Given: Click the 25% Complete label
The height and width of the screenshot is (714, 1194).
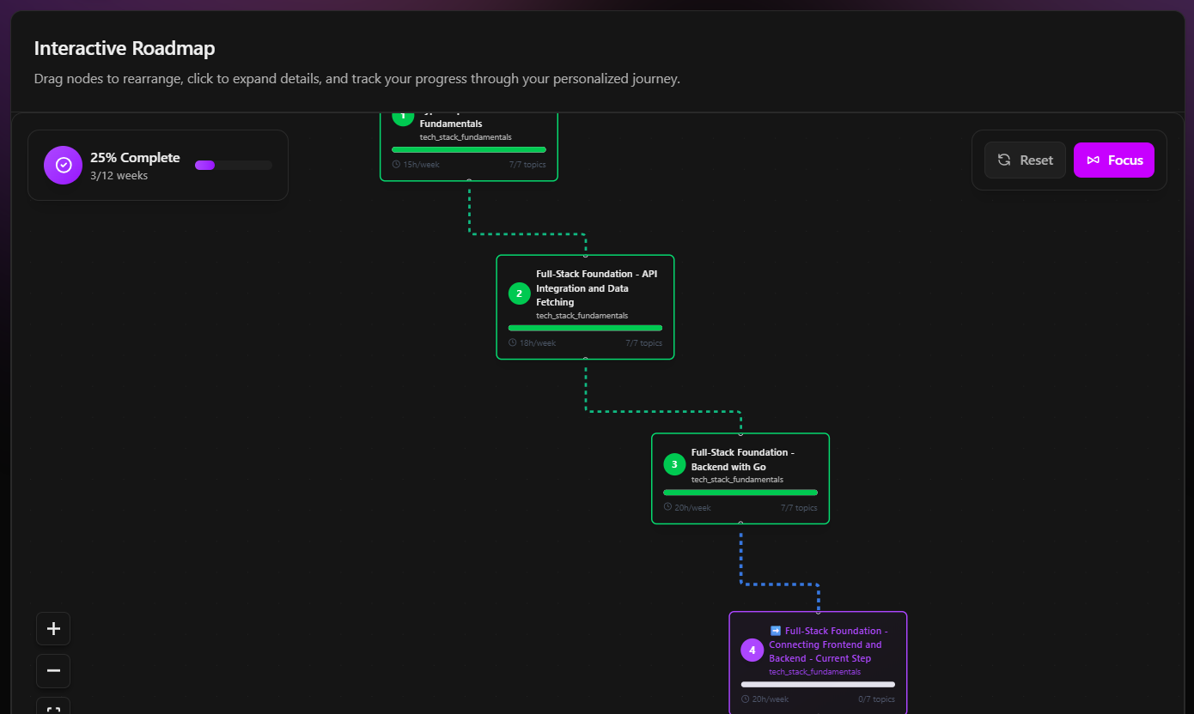Looking at the screenshot, I should (135, 158).
